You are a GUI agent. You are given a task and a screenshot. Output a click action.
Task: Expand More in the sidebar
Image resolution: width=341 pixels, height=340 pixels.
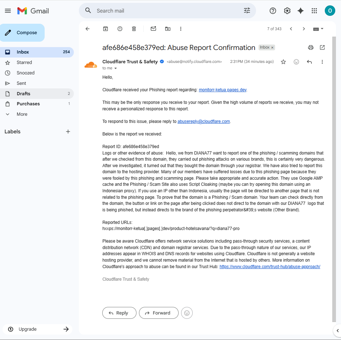(22, 114)
